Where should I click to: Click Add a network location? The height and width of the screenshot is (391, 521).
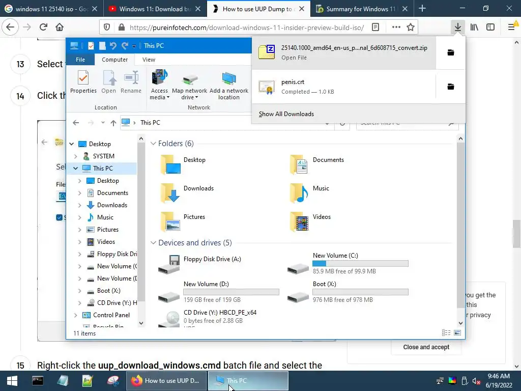click(x=228, y=85)
